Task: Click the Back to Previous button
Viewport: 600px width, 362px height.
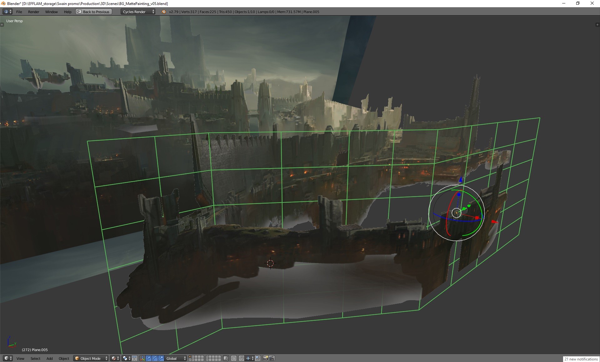Action: pyautogui.click(x=93, y=12)
